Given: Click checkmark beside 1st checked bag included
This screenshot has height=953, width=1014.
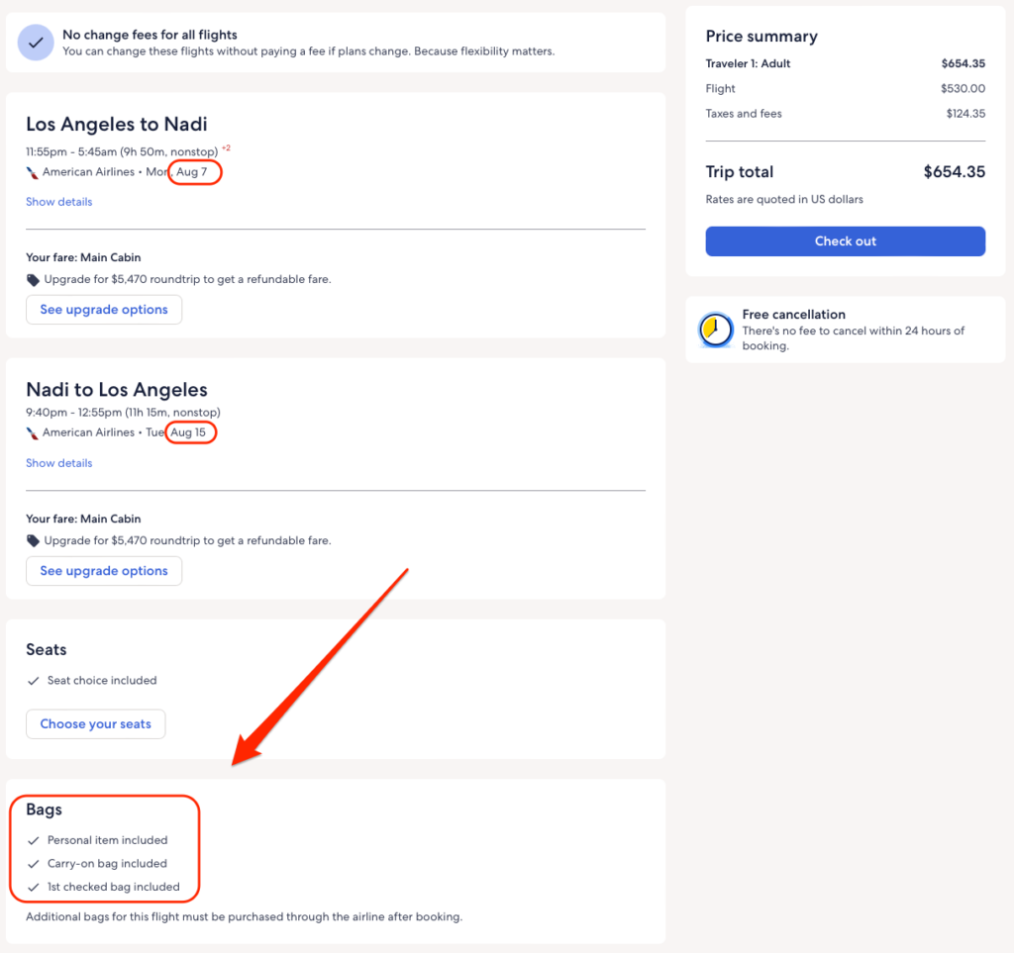Looking at the screenshot, I should coord(34,888).
